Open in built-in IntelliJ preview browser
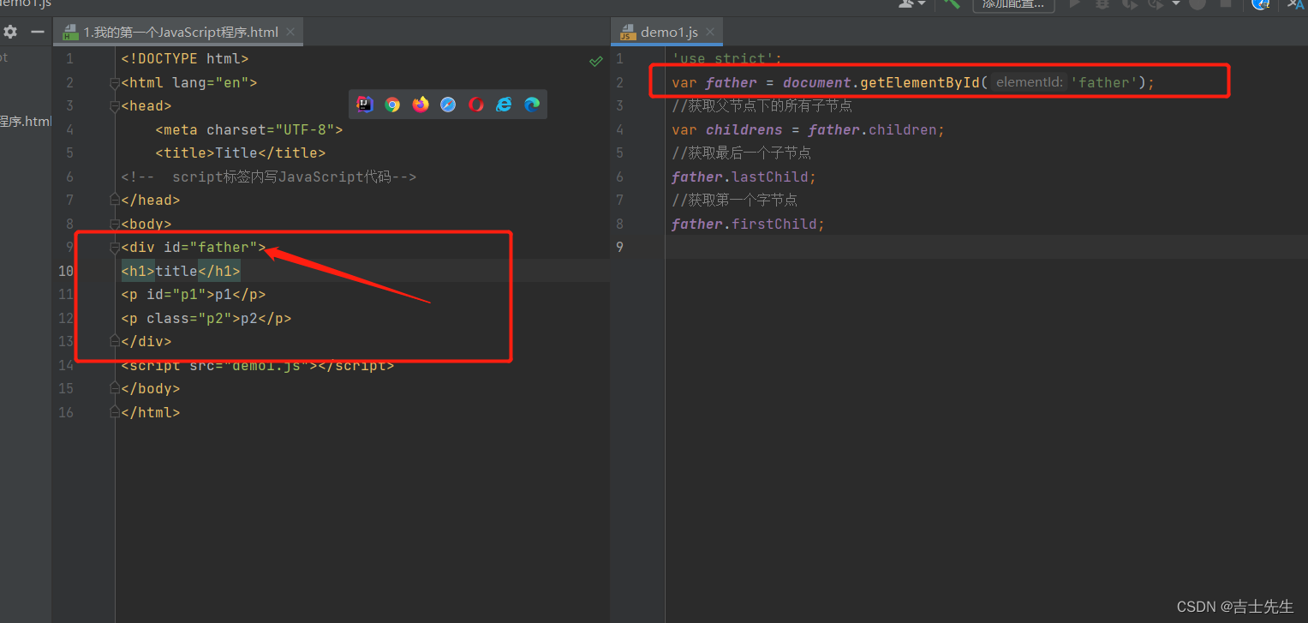The width and height of the screenshot is (1308, 623). coord(365,105)
